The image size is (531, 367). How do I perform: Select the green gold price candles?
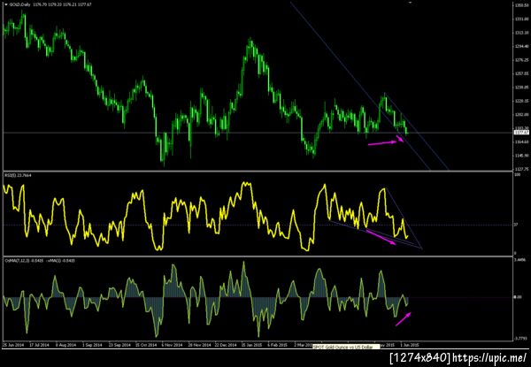click(x=204, y=88)
